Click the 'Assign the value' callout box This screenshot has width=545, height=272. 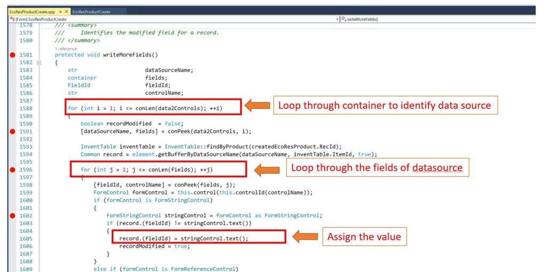click(364, 236)
